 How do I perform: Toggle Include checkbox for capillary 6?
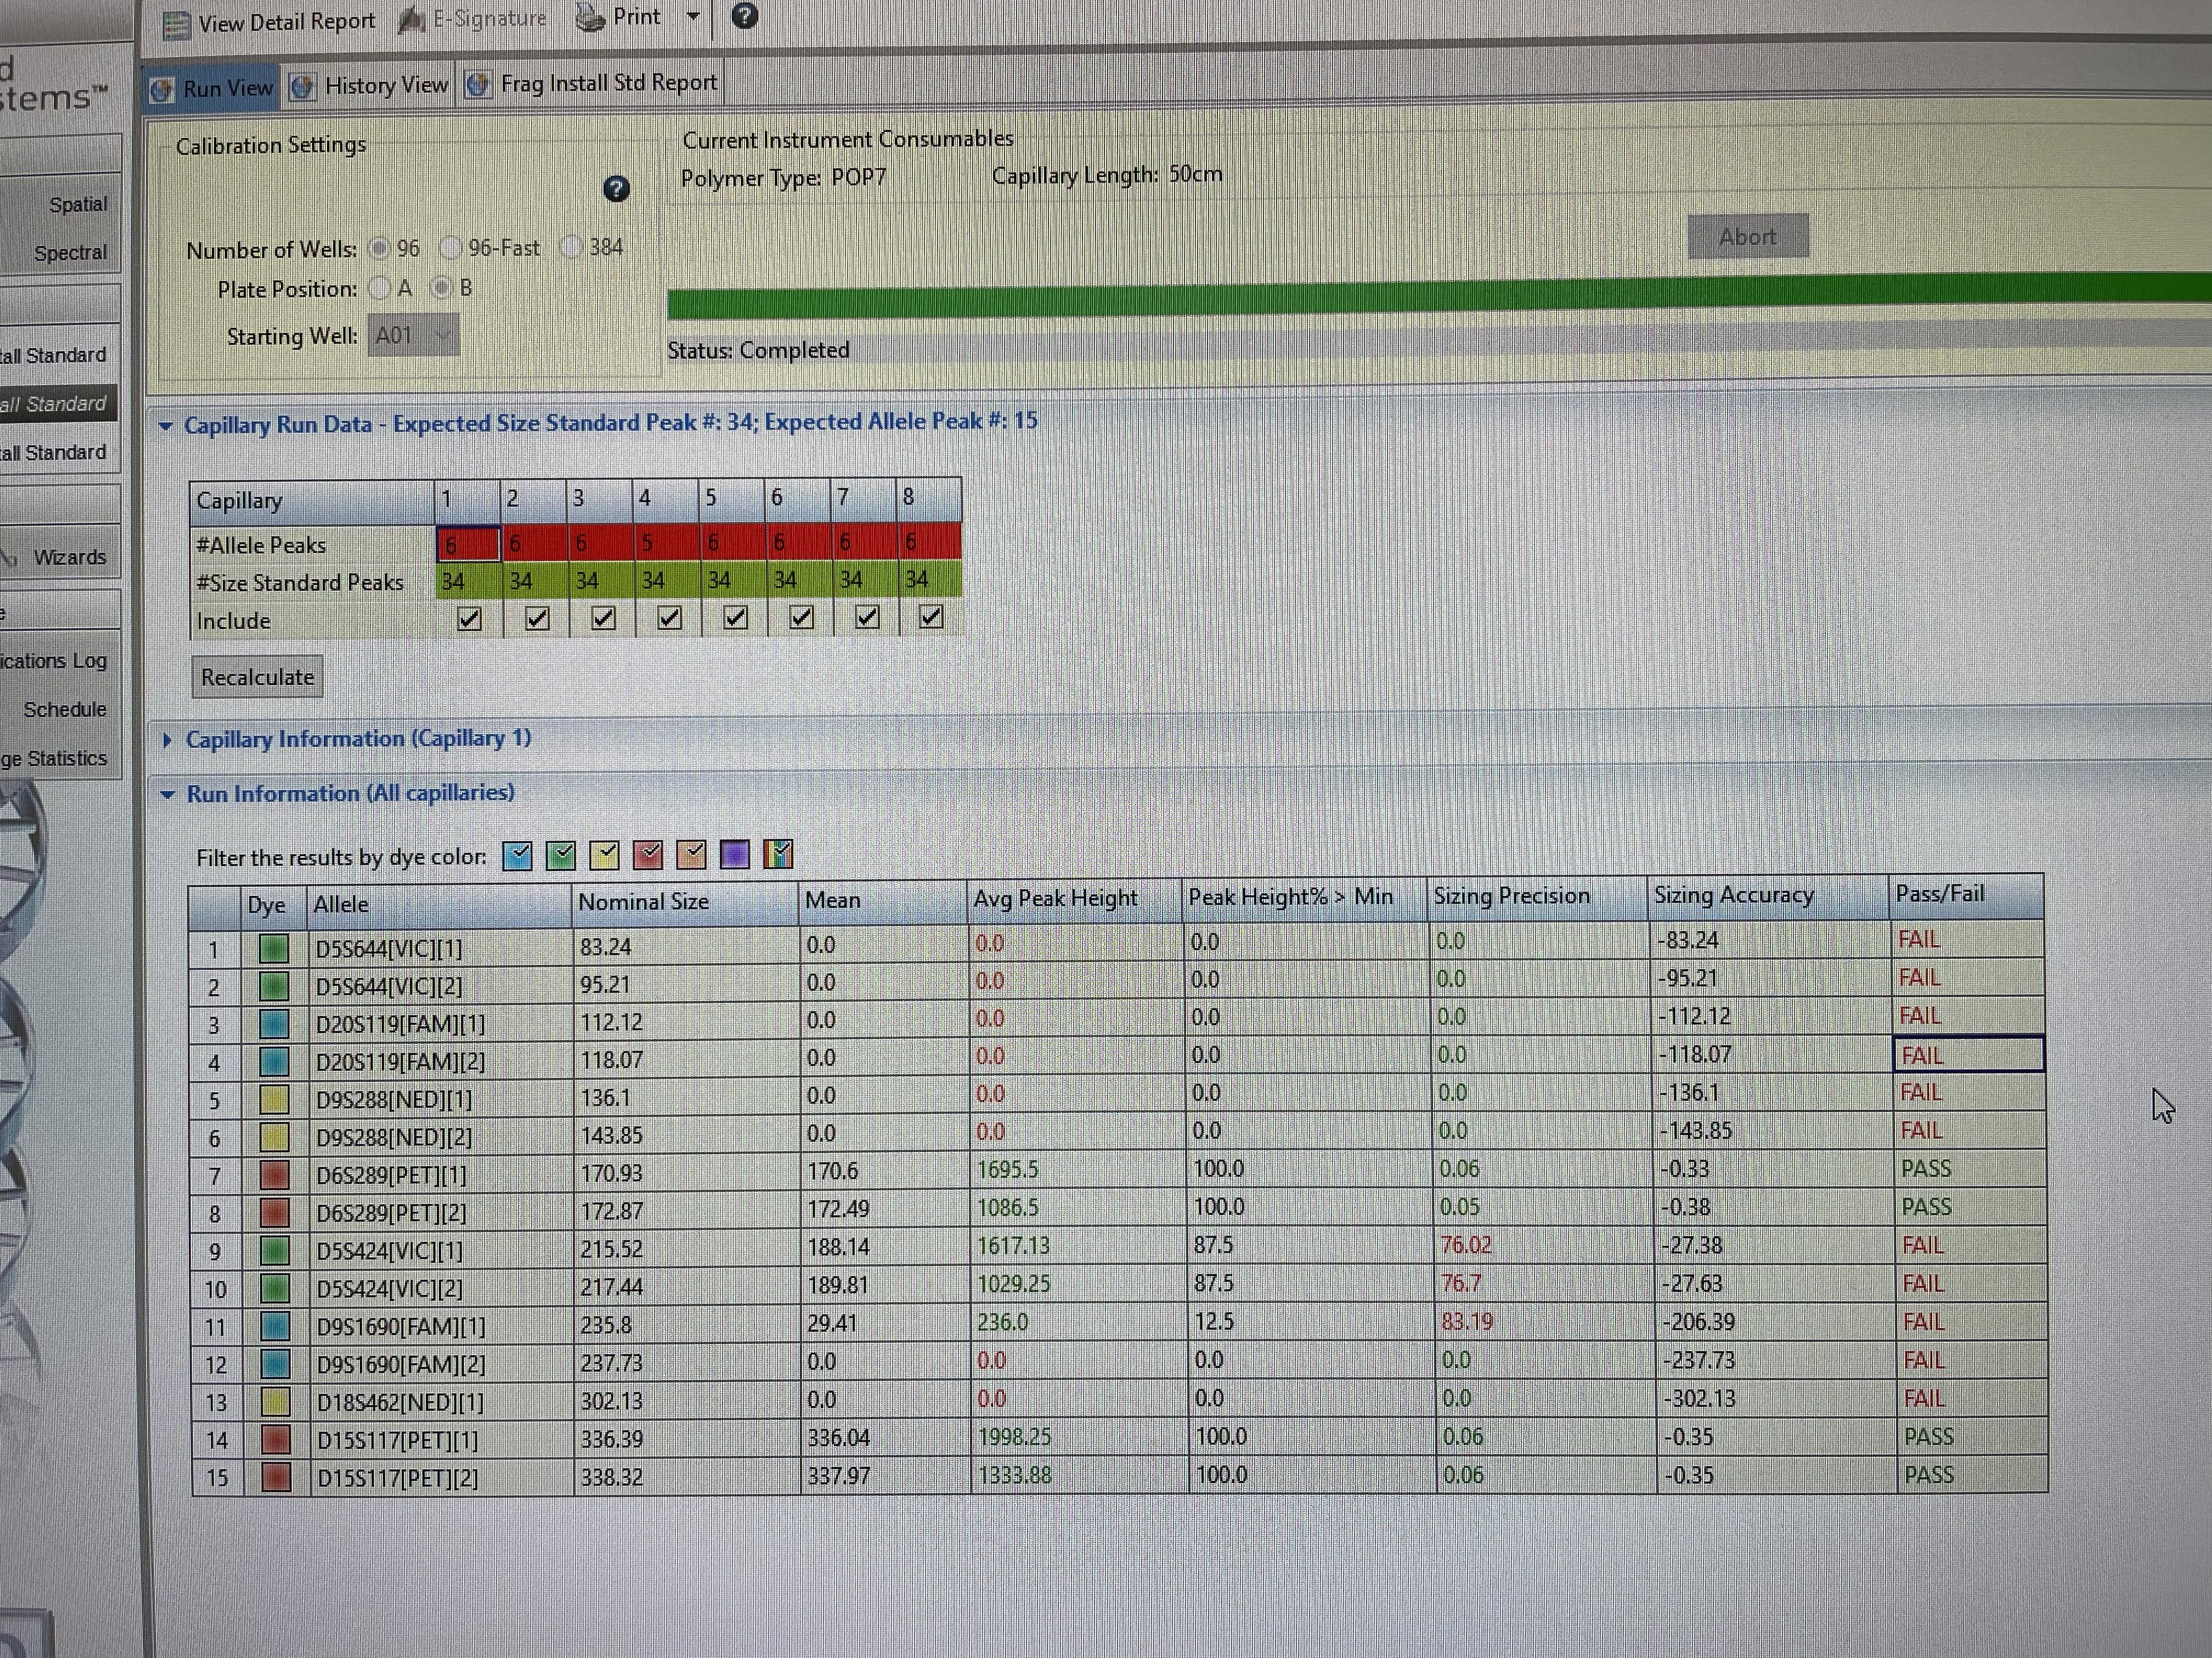tap(801, 617)
